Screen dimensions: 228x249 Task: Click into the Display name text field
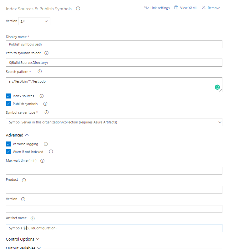coord(114,44)
